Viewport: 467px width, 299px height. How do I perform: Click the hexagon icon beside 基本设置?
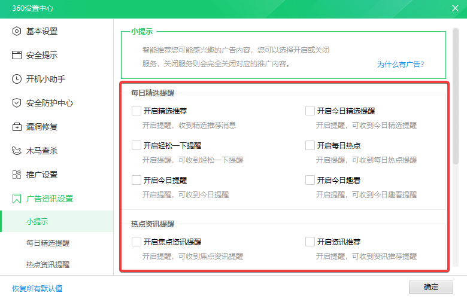pyautogui.click(x=17, y=31)
